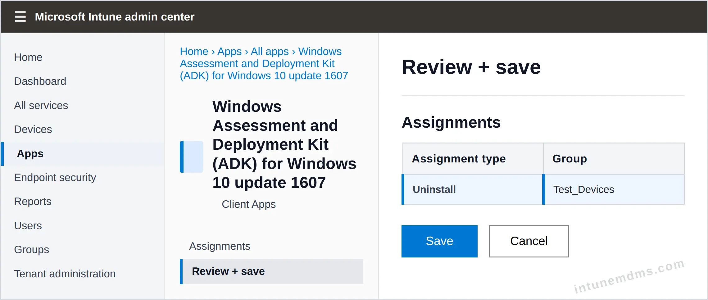Viewport: 708px width, 300px height.
Task: Click the Windows ADK breadcrumb link
Action: coord(264,64)
